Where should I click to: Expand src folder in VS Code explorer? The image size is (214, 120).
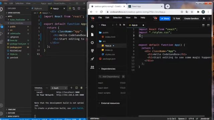pyautogui.click(x=11, y=30)
